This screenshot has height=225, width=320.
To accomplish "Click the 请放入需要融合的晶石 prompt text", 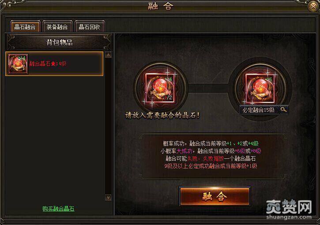I will point(162,115).
